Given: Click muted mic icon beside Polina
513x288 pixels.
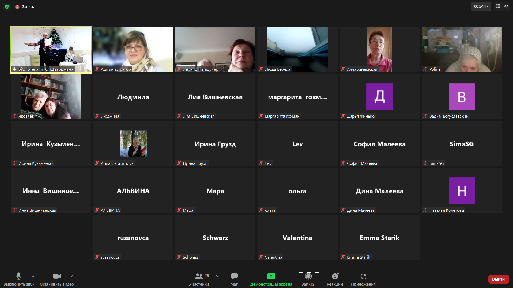Looking at the screenshot, I should tap(425, 69).
